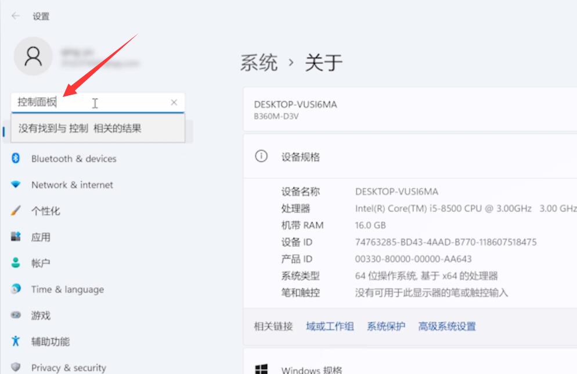
Task: Select the apps icon beside 应用
Action: [16, 237]
